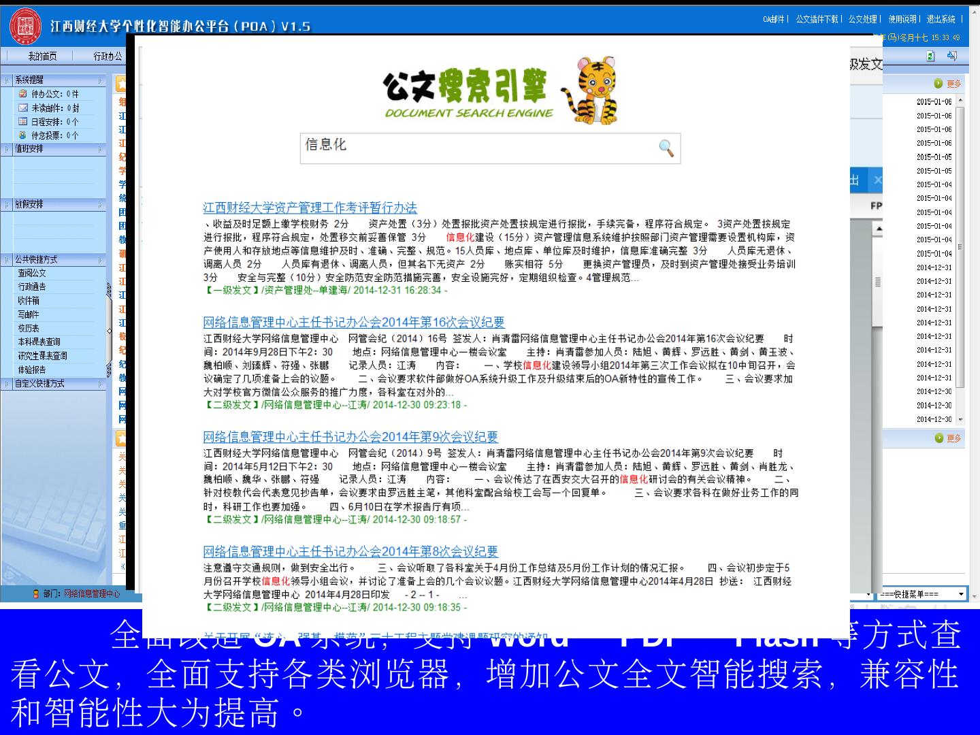This screenshot has height=735, width=980.
Task: Open result 江西财经大学资产管理工作考评暂行办法
Action: [x=310, y=208]
